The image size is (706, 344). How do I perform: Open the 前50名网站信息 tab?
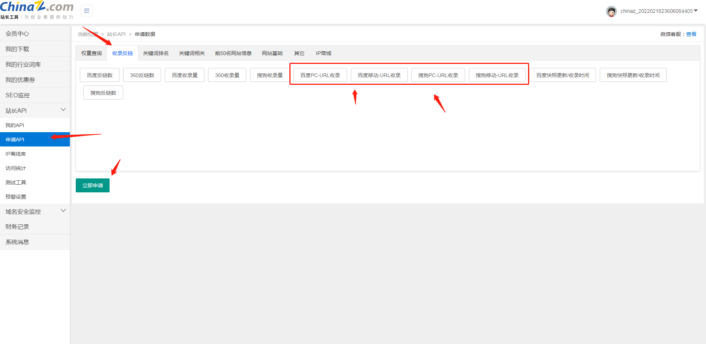233,53
